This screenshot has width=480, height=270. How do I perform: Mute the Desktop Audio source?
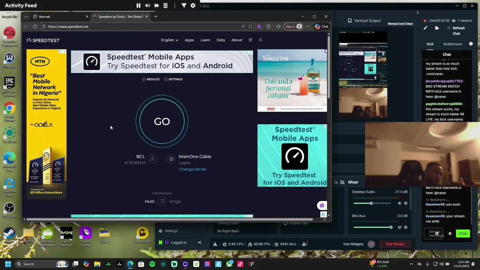click(399, 203)
